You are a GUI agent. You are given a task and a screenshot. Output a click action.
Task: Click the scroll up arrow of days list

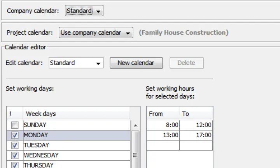tap(135, 125)
